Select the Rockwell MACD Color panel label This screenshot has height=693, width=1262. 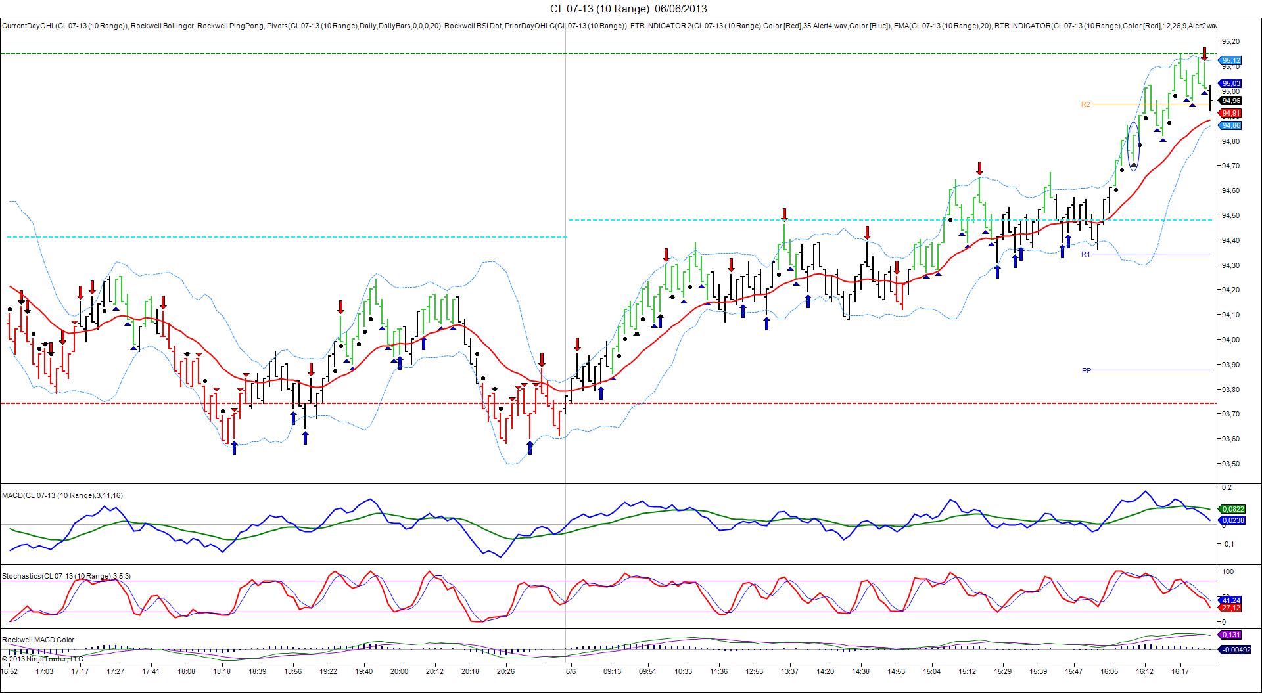pyautogui.click(x=38, y=640)
